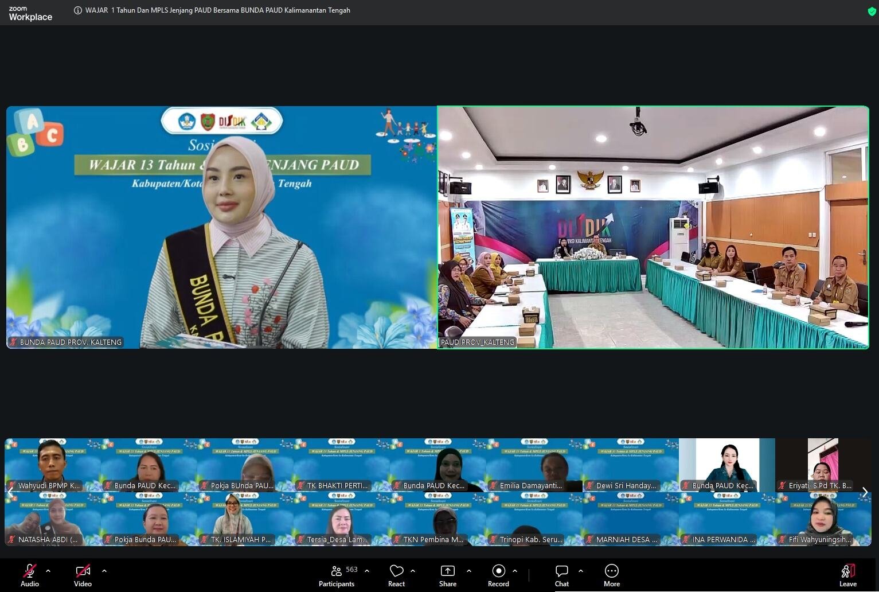Click the Leave text label

pos(848,584)
